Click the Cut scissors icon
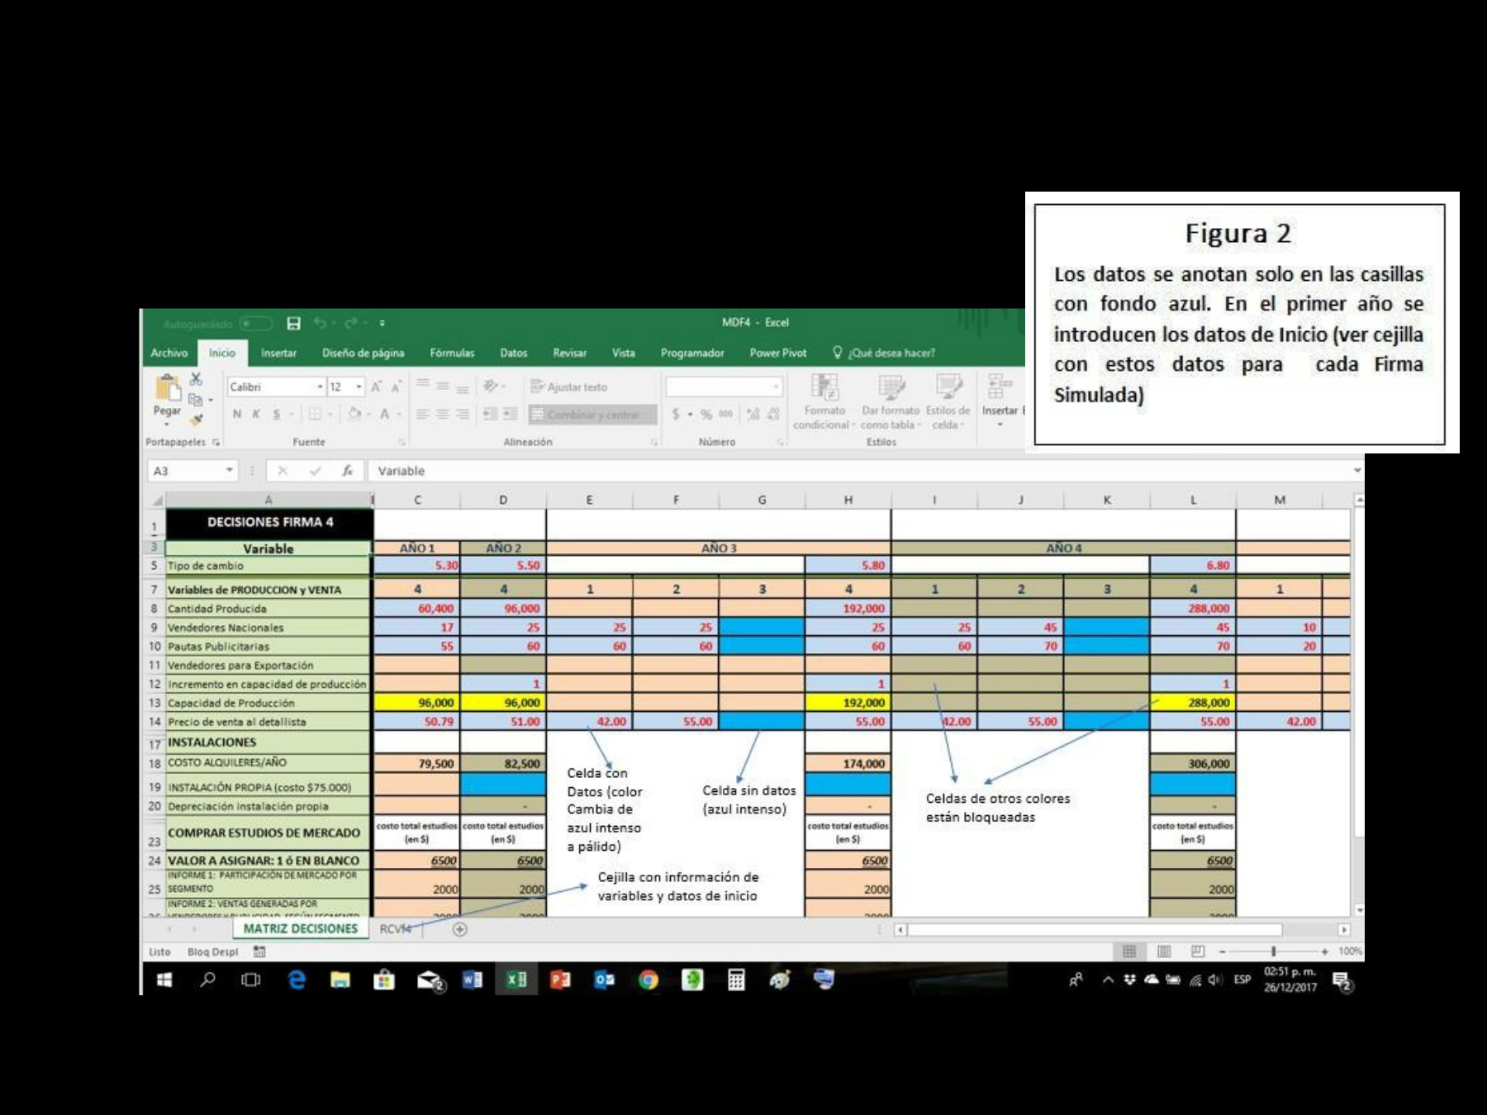Image resolution: width=1487 pixels, height=1115 pixels. tap(196, 379)
